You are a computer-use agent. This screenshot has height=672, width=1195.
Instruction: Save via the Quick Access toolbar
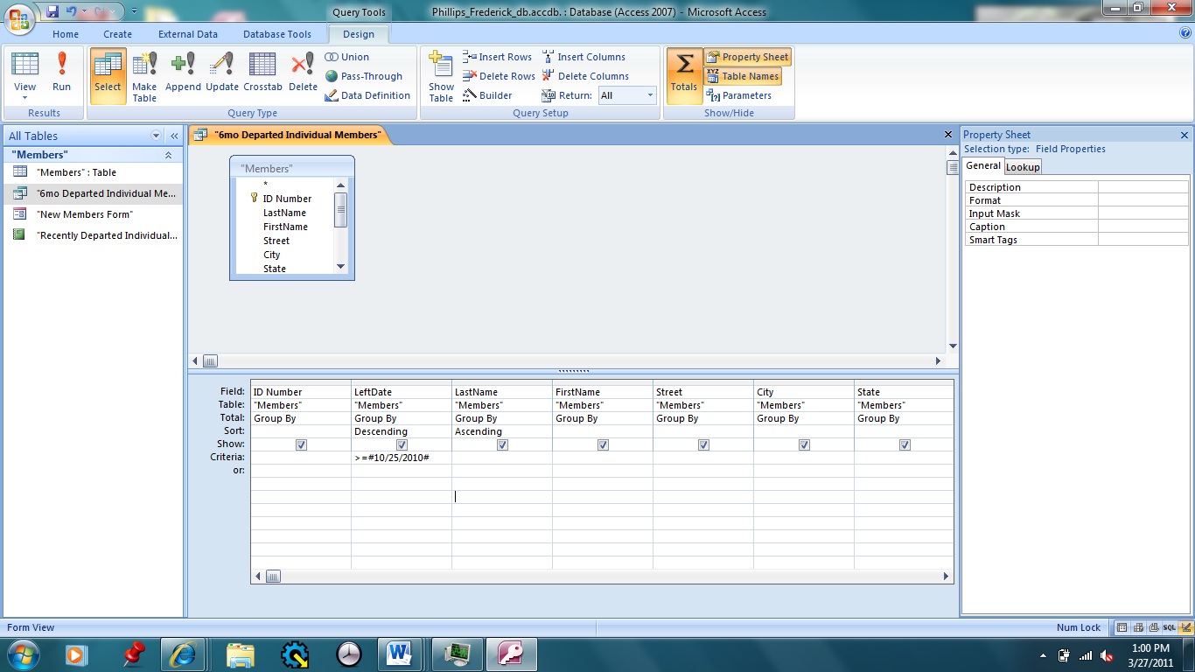52,12
